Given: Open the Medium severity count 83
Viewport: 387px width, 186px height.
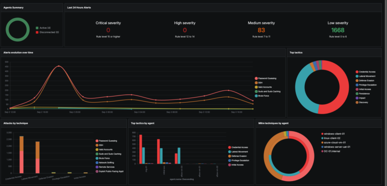Looking at the screenshot, I should pyautogui.click(x=261, y=30).
